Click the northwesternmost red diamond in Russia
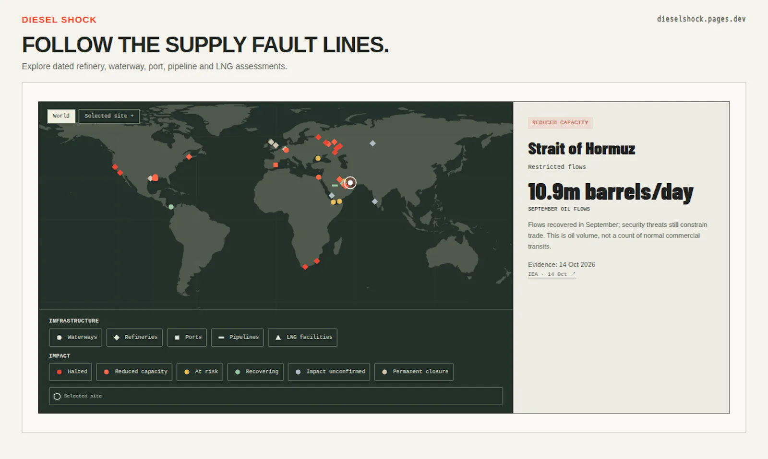 [x=318, y=137]
